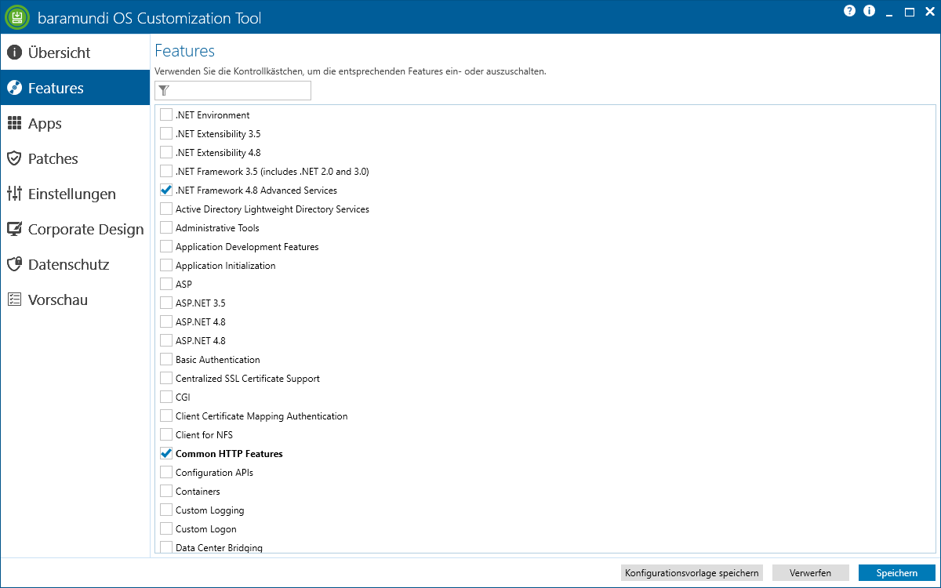Enable Basic Authentication checkbox

[x=166, y=359]
